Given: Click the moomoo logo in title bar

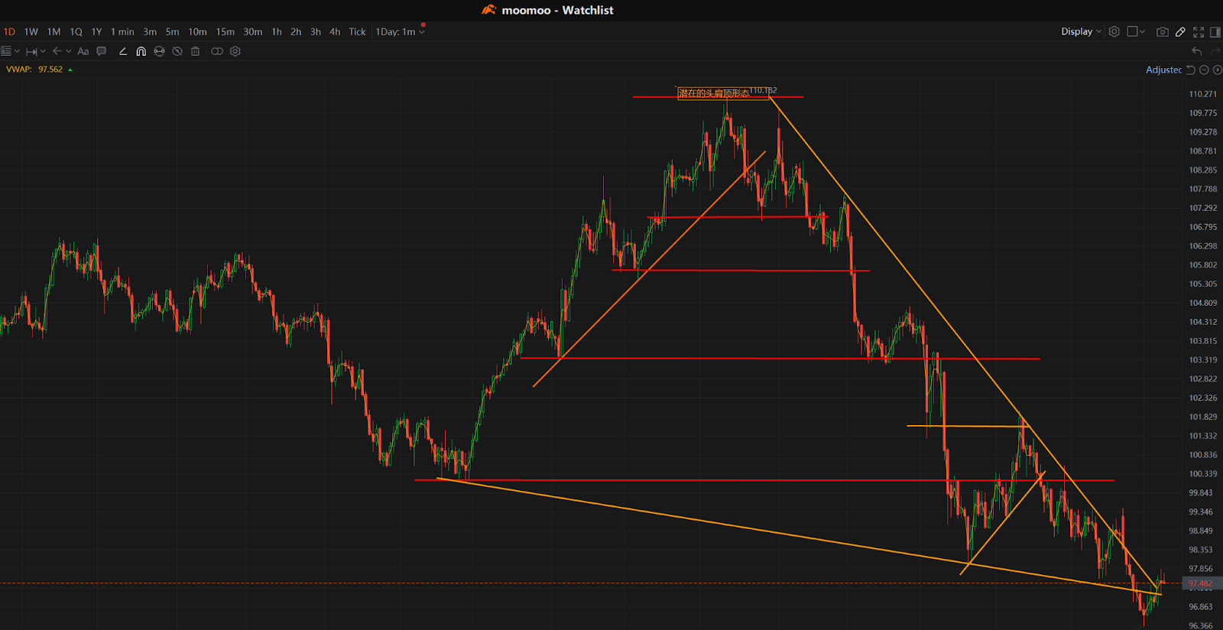Looking at the screenshot, I should pyautogui.click(x=488, y=10).
